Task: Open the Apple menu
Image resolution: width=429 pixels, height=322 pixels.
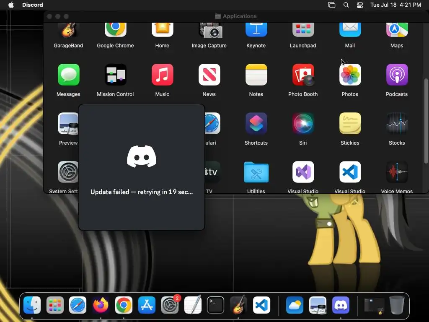Action: tap(11, 5)
